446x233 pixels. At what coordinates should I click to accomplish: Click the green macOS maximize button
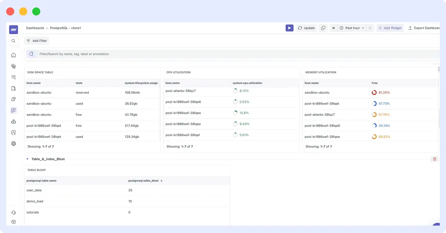tap(36, 11)
